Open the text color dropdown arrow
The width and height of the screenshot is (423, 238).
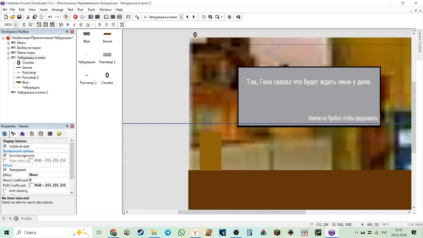pyautogui.click(x=92, y=24)
